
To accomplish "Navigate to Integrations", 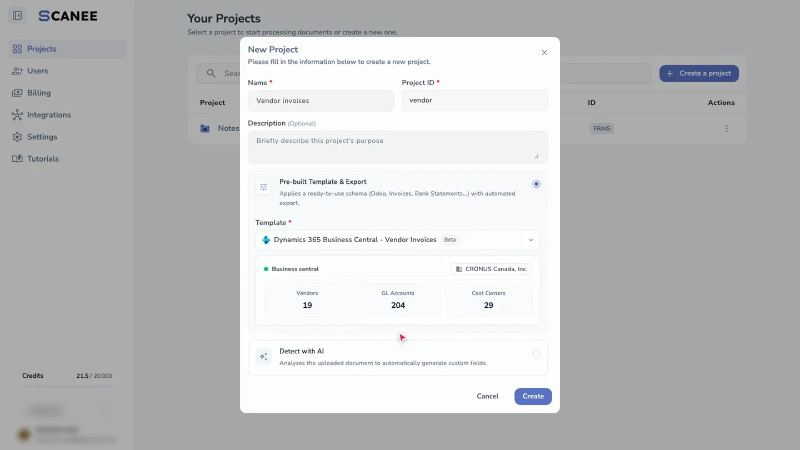I will (68, 115).
